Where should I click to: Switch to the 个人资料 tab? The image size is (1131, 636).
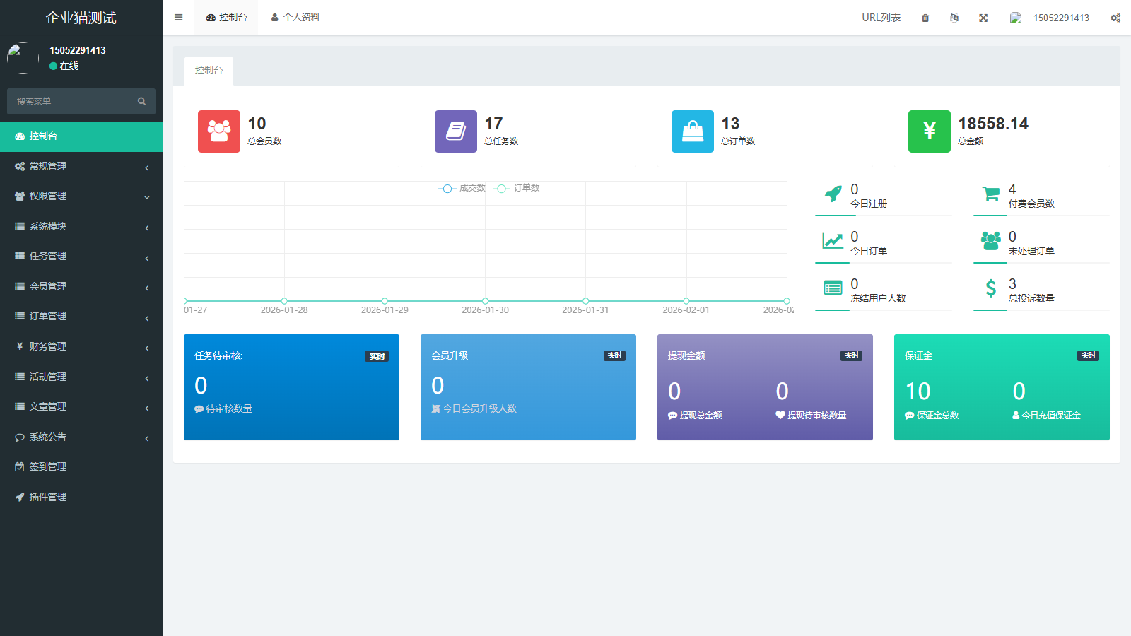tap(295, 18)
